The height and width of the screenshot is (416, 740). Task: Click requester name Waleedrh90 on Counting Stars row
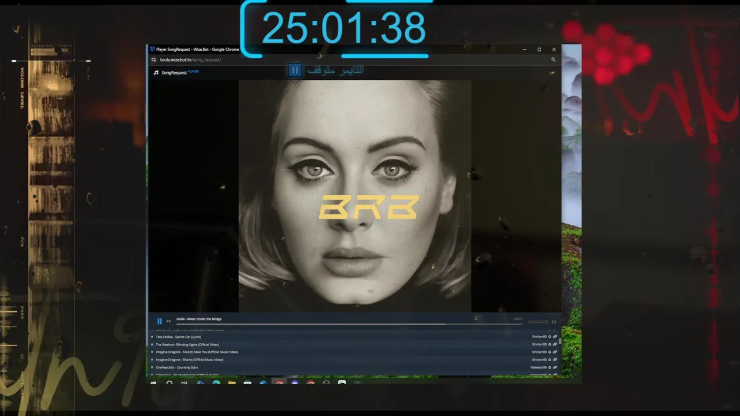(x=538, y=367)
